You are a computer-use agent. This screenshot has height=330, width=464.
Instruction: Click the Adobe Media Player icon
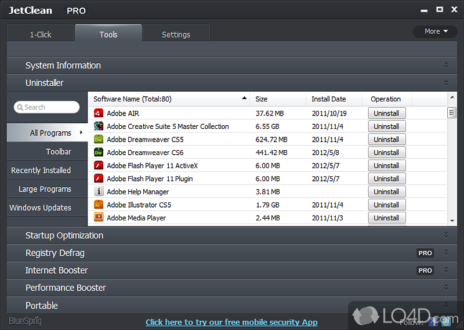tap(99, 218)
